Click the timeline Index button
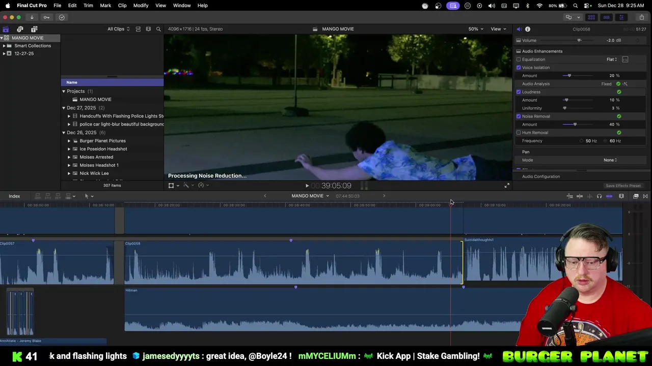Image resolution: width=652 pixels, height=366 pixels. (x=14, y=196)
